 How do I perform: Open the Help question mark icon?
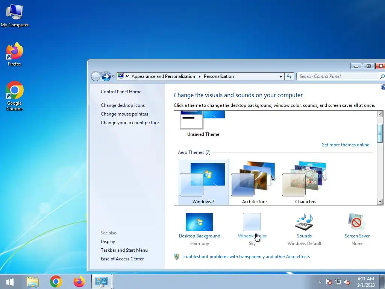click(x=383, y=87)
